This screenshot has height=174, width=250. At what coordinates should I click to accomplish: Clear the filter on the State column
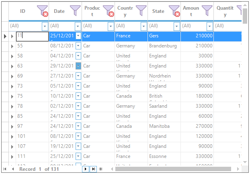click(177, 14)
